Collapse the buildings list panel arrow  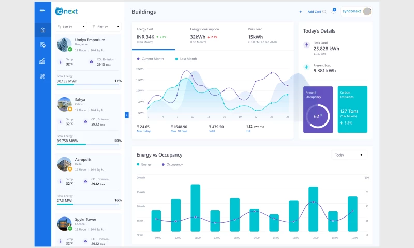[x=126, y=115]
